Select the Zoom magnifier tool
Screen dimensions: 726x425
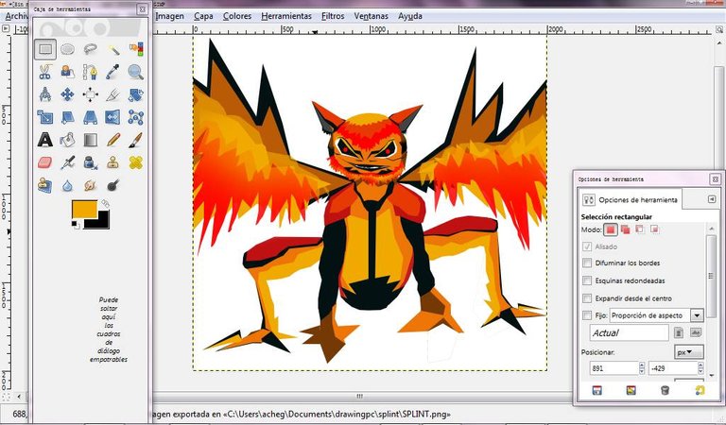click(136, 72)
